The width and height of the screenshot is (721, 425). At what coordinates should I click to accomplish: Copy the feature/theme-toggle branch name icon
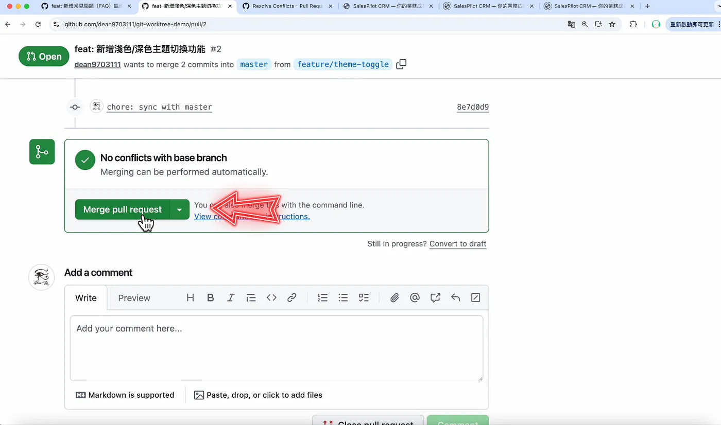coord(401,64)
